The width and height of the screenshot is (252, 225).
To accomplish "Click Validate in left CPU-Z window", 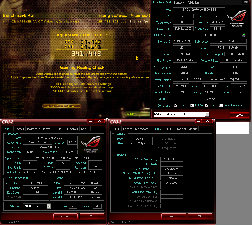I will click(x=66, y=216).
